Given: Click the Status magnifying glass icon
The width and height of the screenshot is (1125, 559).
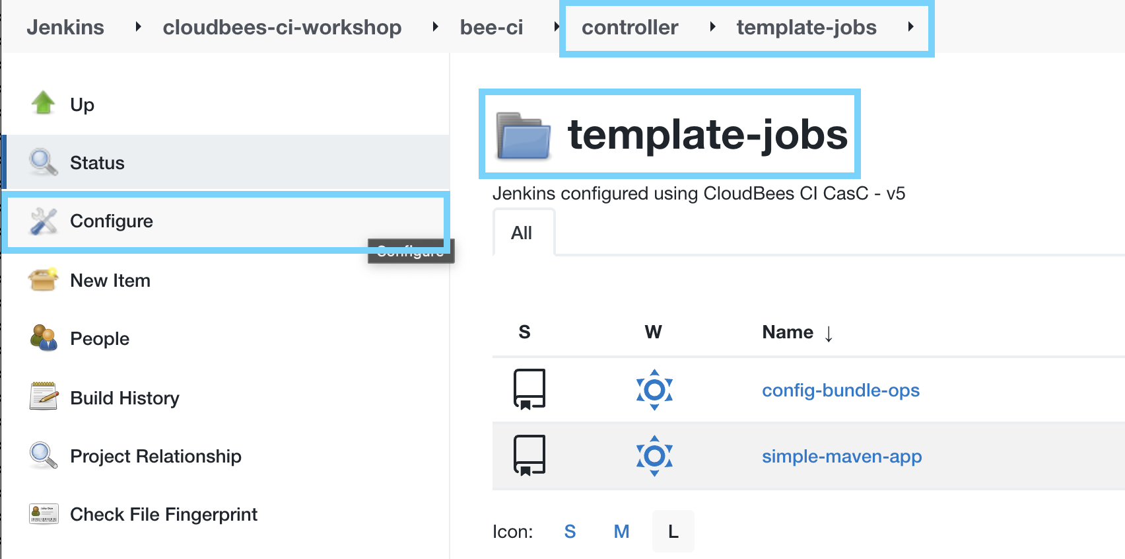Looking at the screenshot, I should point(44,162).
